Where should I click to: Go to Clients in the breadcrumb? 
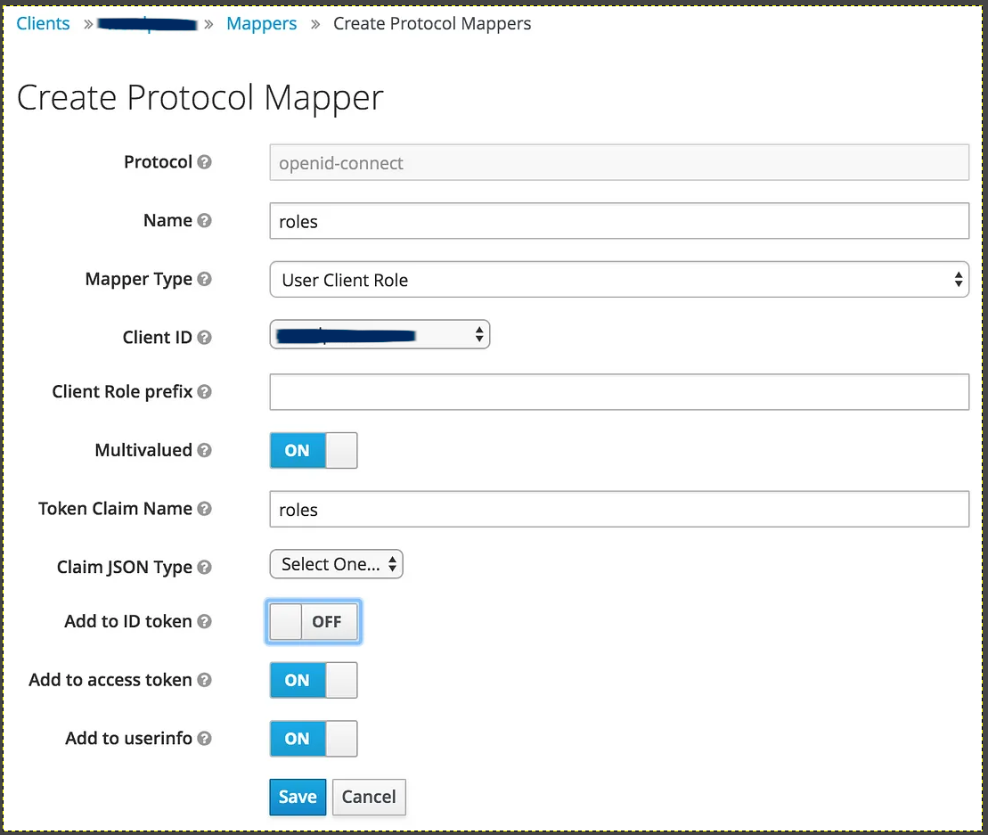coord(43,24)
